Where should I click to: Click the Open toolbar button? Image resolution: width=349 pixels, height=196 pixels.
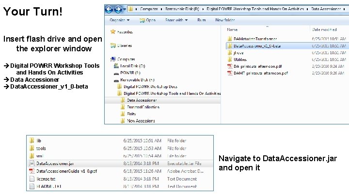(x=147, y=20)
